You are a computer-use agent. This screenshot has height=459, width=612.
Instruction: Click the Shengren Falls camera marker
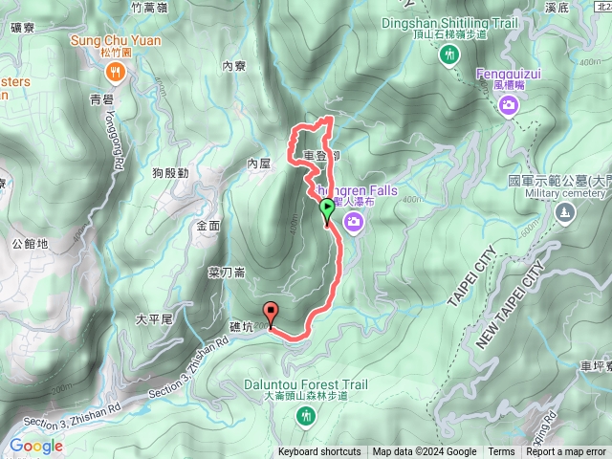pyautogui.click(x=353, y=223)
